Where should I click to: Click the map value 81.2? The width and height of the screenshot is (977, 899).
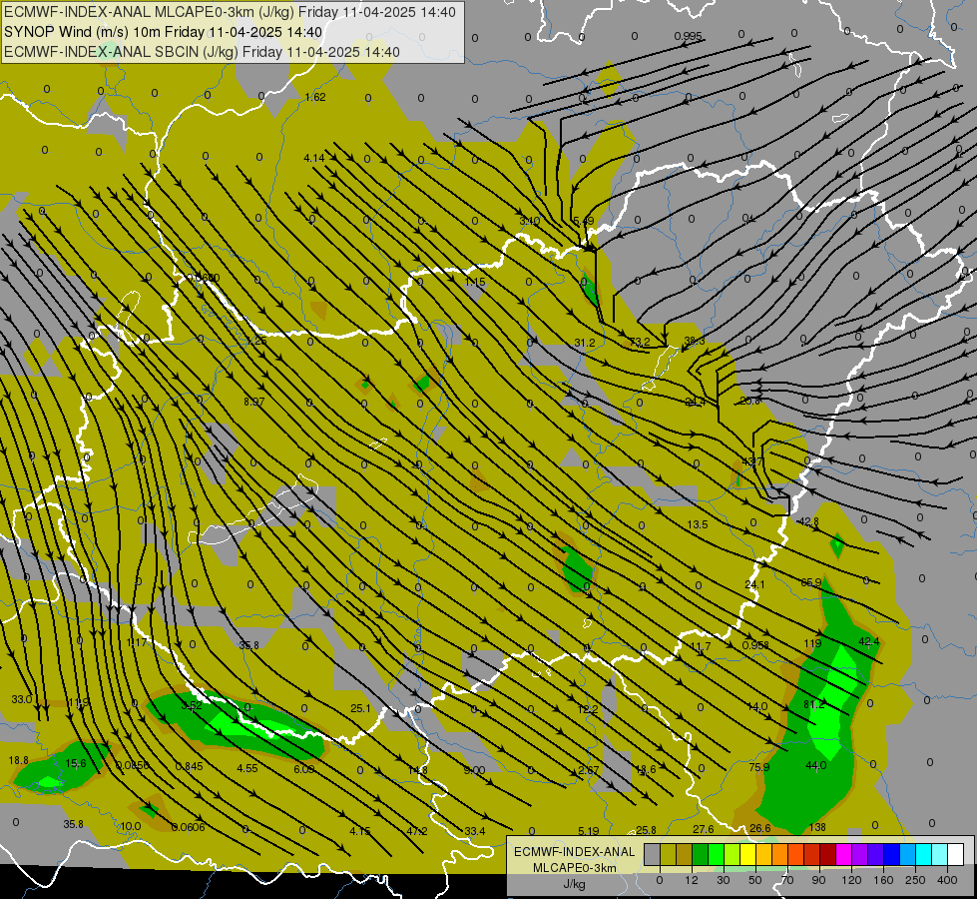(x=813, y=704)
